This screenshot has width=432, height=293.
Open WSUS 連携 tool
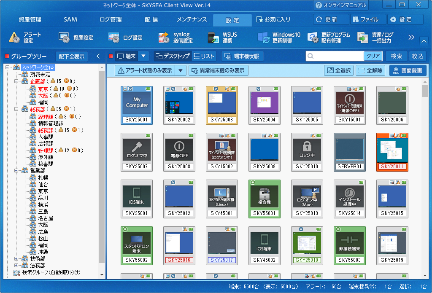222,38
